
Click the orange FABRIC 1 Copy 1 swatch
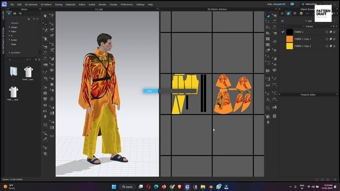point(290,39)
